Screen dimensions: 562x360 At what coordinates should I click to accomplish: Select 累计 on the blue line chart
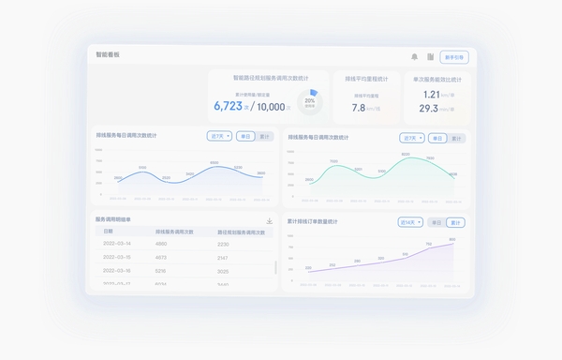[x=264, y=136]
